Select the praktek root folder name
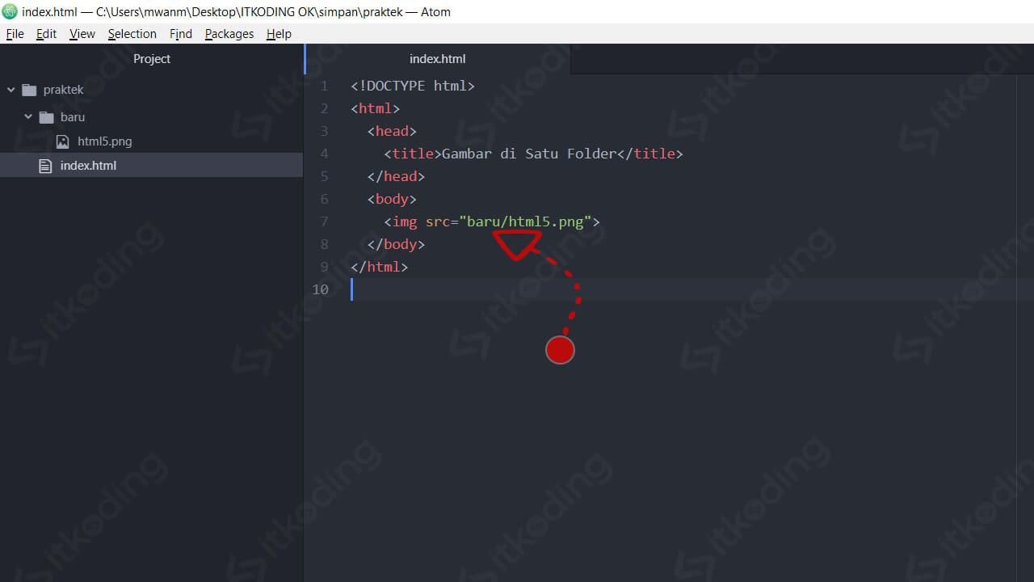 (x=63, y=90)
